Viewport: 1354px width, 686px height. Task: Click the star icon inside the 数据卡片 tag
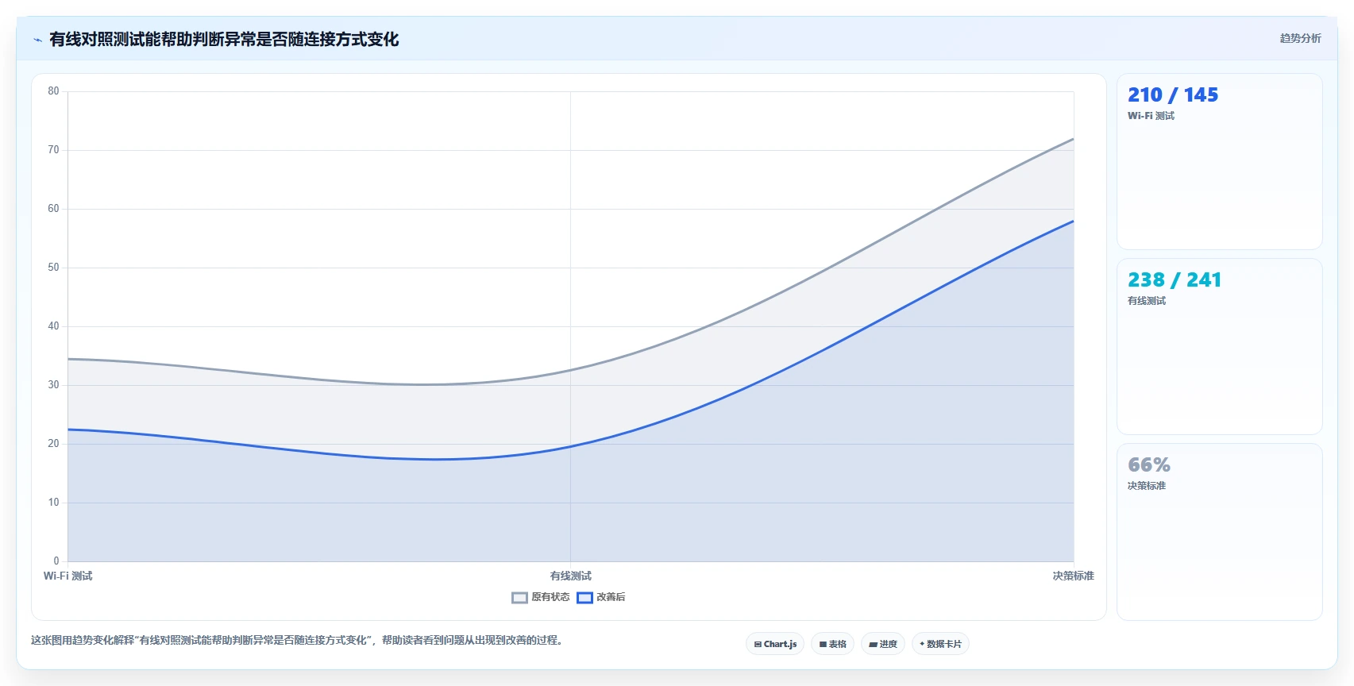click(x=922, y=644)
